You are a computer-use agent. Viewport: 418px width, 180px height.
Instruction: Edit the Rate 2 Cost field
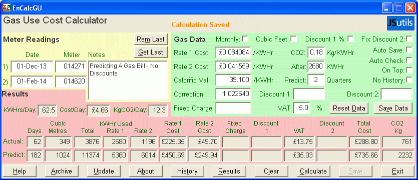[x=233, y=66]
